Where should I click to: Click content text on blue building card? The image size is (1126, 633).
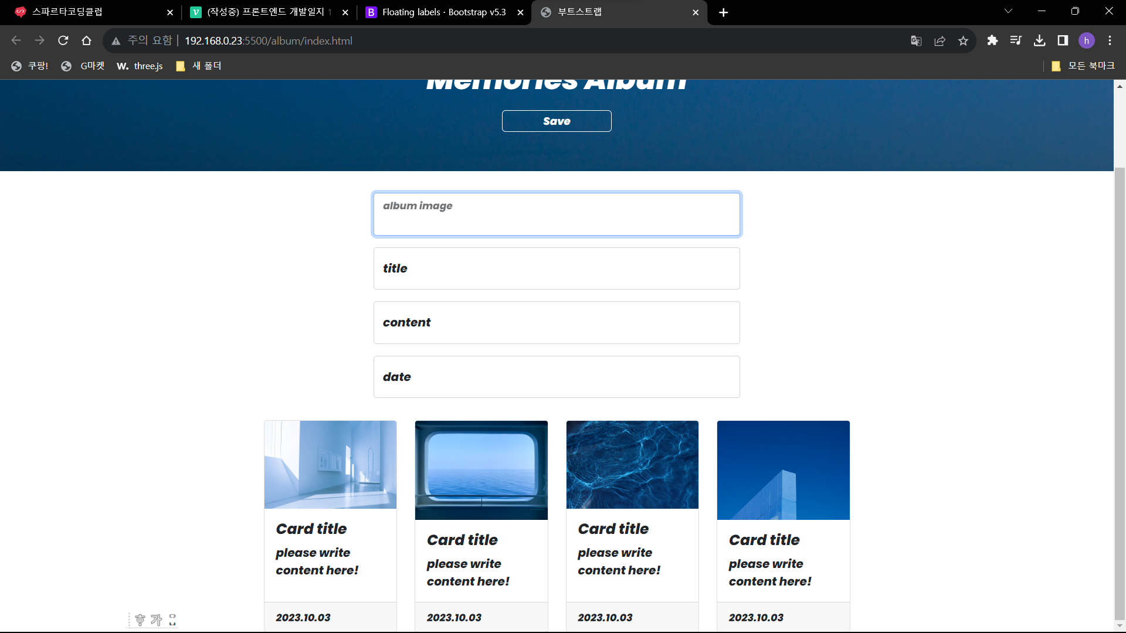tap(770, 573)
